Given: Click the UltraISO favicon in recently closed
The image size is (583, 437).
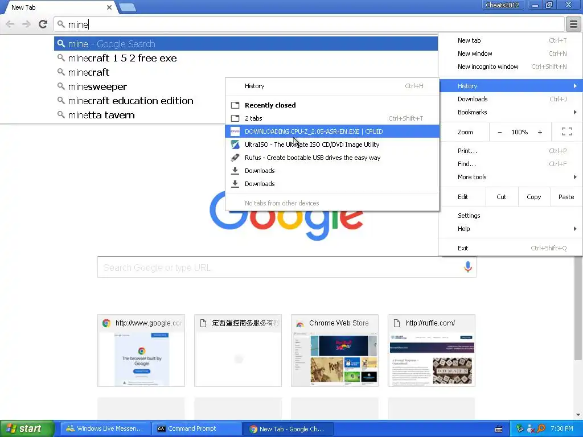Looking at the screenshot, I should [235, 144].
